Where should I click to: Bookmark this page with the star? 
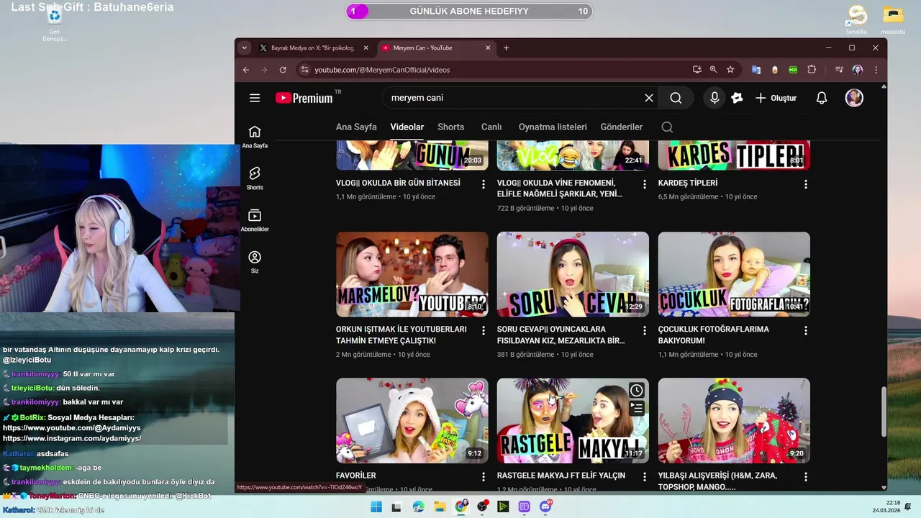click(x=730, y=70)
